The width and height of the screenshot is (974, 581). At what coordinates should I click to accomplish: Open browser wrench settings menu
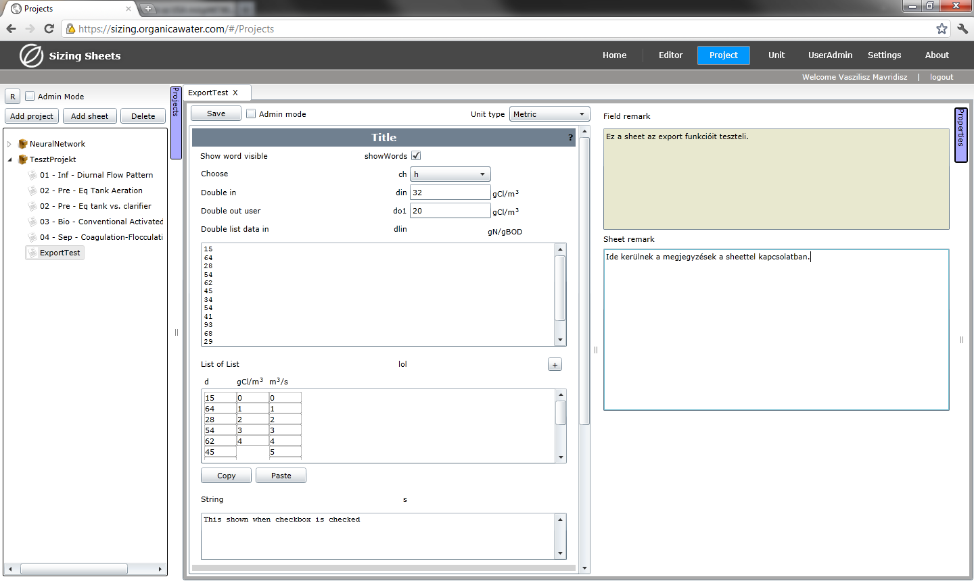[x=963, y=28]
